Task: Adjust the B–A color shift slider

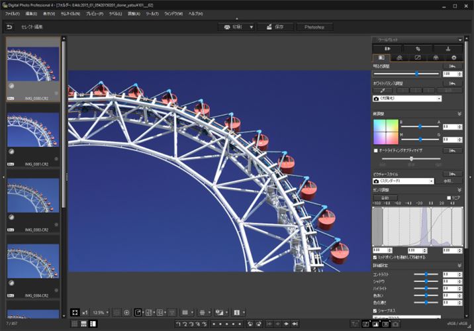Action: [420, 126]
